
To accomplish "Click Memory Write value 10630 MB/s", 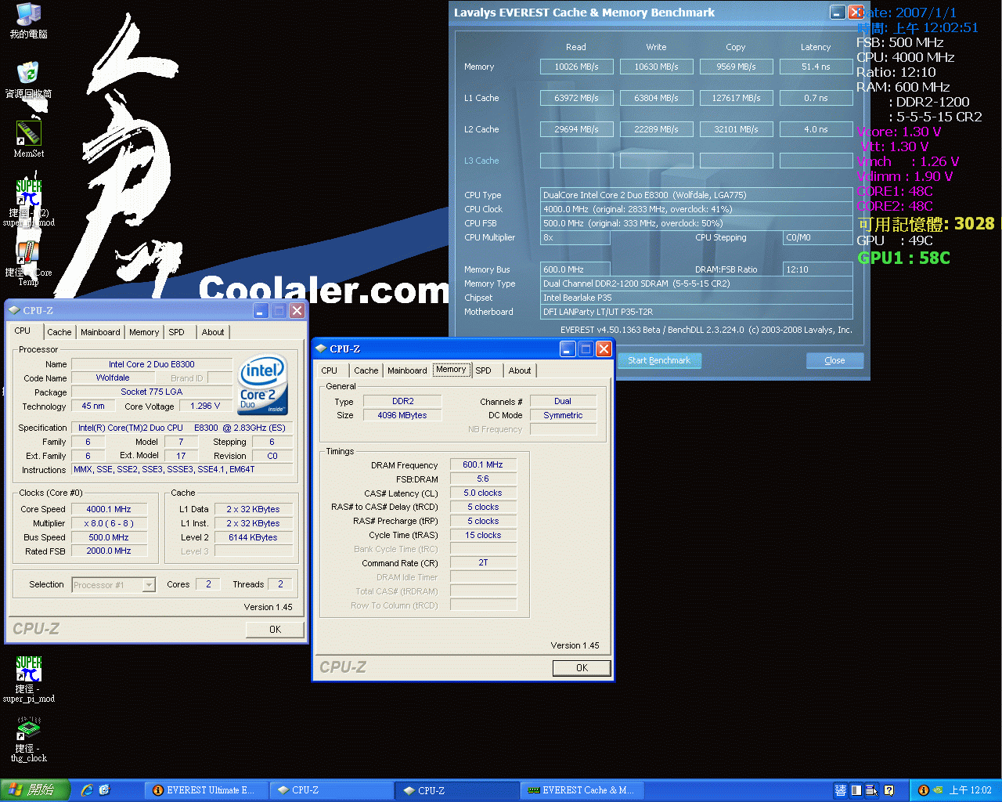I will coord(656,67).
